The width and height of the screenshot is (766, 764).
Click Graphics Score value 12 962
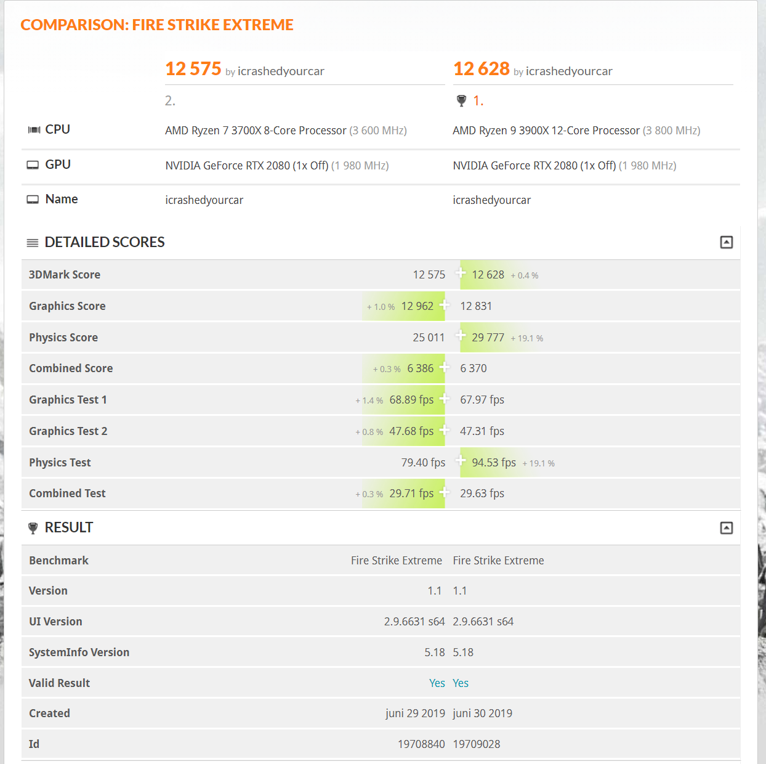[417, 306]
